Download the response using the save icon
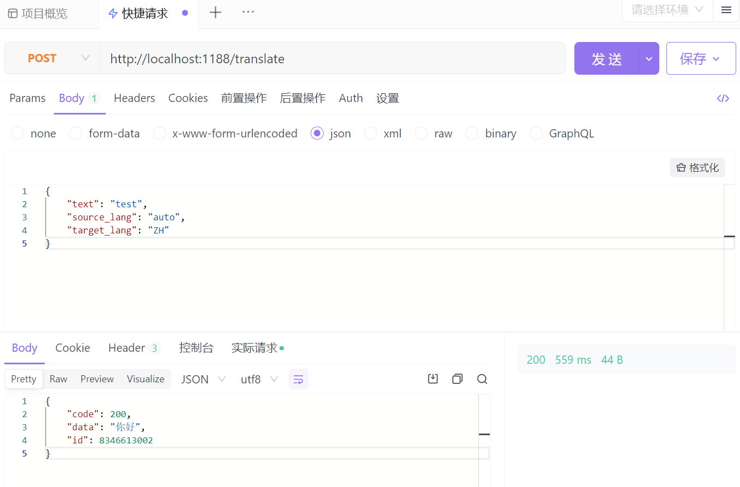Viewport: 740px width, 487px height. pyautogui.click(x=433, y=378)
